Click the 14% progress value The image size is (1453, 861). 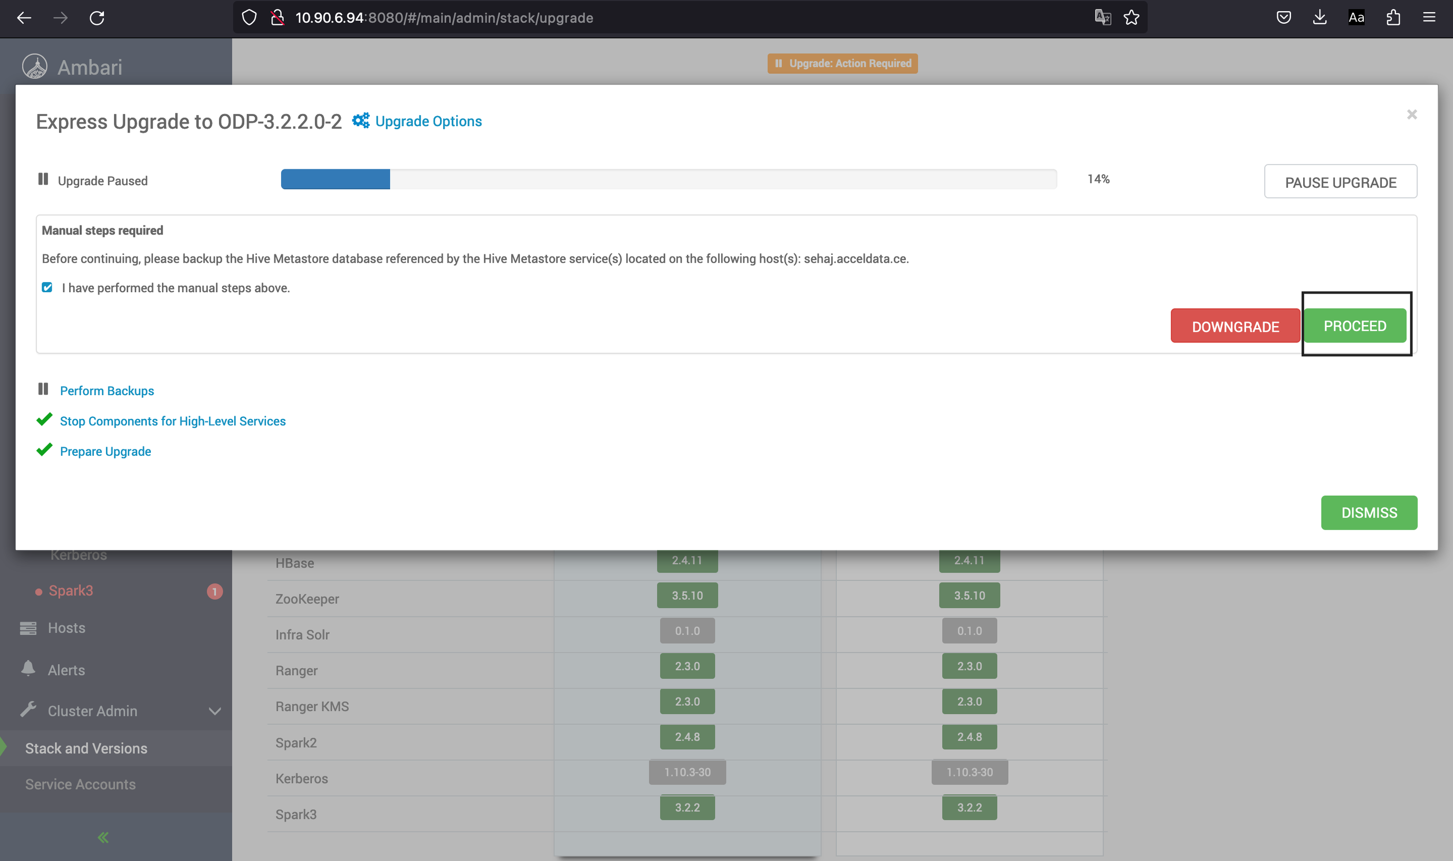[x=1098, y=179]
